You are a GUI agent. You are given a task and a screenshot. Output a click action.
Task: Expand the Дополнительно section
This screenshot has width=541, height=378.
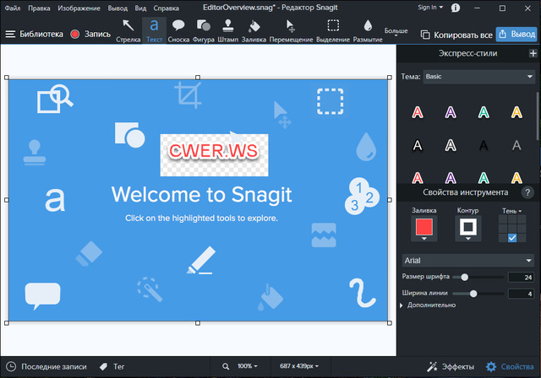(x=431, y=305)
